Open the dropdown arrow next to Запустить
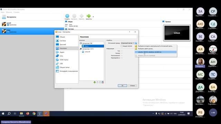The width and height of the screenshot is (221, 124). coord(93,17)
